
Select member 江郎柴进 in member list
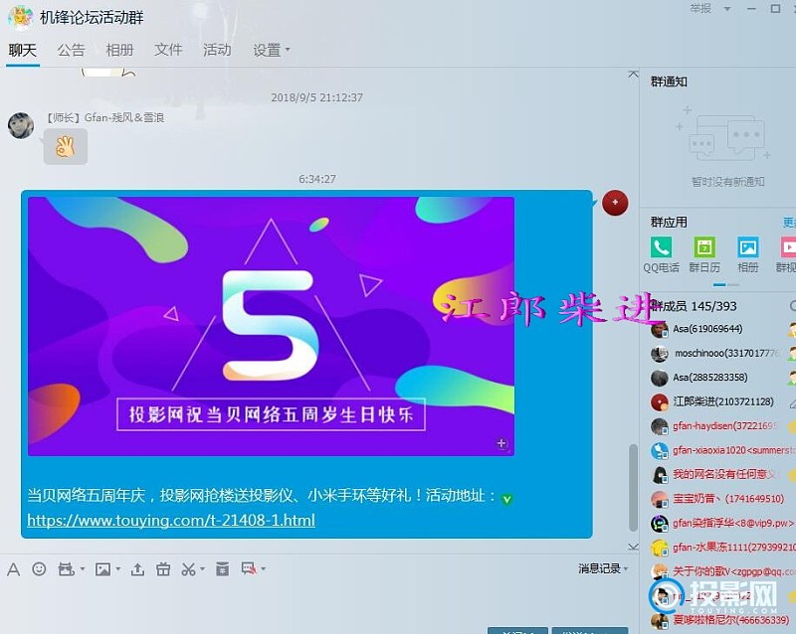(722, 401)
